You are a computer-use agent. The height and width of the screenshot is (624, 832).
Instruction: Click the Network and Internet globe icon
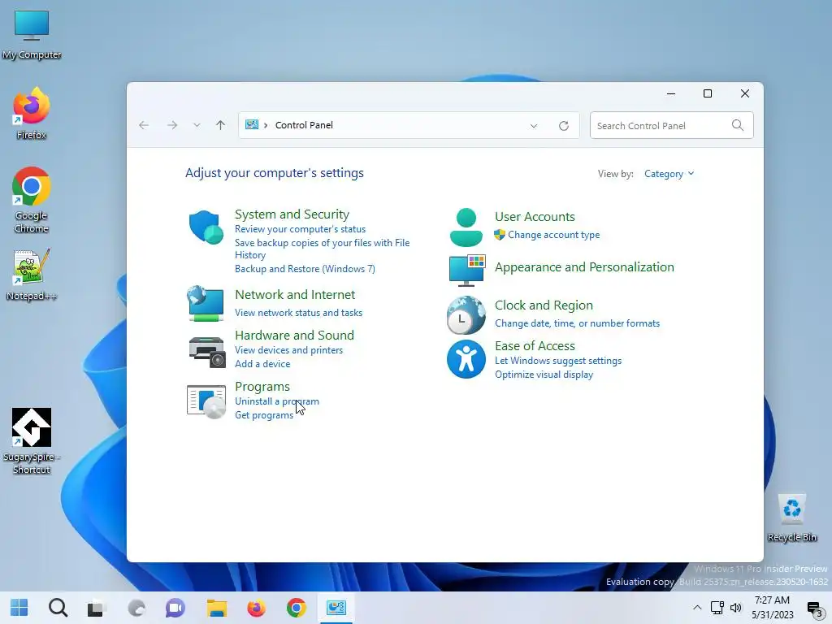click(x=206, y=304)
